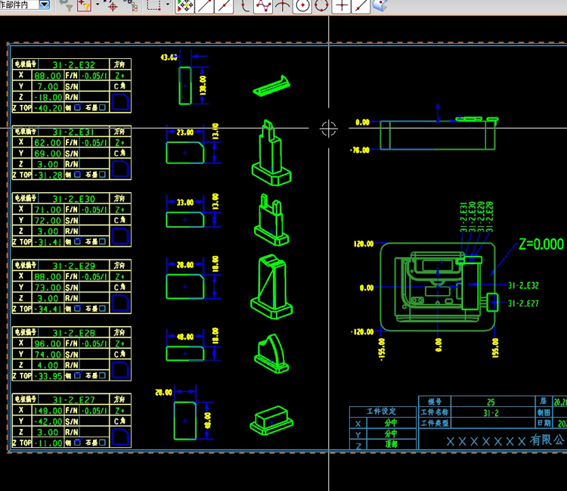This screenshot has height=491, width=567.
Task: Check the graphite checkbox in 31-2_E31 table
Action: pyautogui.click(x=104, y=175)
